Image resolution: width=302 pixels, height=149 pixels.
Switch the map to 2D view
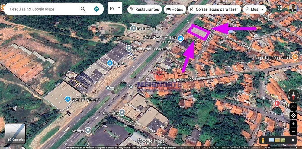(x=293, y=107)
